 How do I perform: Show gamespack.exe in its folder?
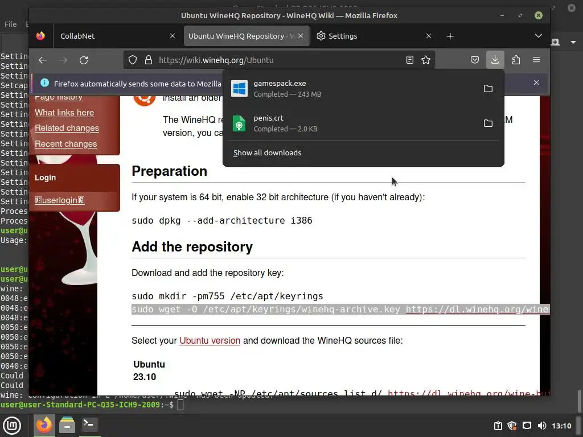488,88
